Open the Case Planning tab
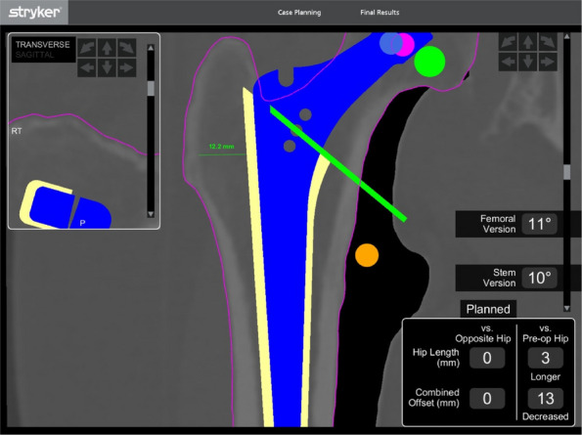 pos(299,13)
